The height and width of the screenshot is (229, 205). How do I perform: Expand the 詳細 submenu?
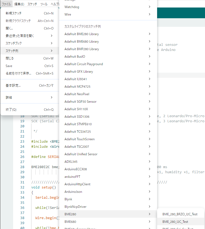pos(9,97)
